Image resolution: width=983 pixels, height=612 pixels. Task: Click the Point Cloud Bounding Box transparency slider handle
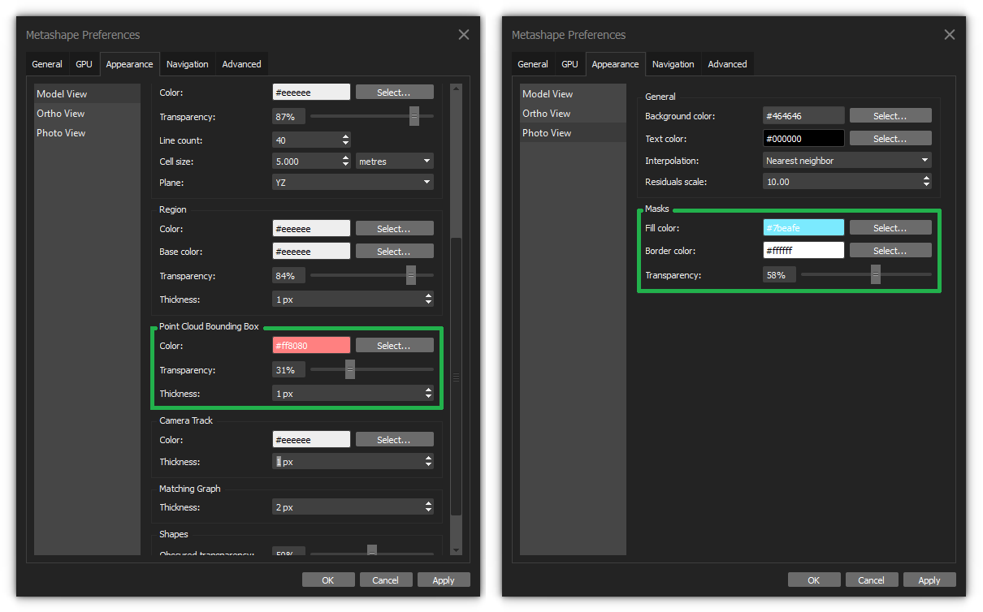pyautogui.click(x=350, y=369)
